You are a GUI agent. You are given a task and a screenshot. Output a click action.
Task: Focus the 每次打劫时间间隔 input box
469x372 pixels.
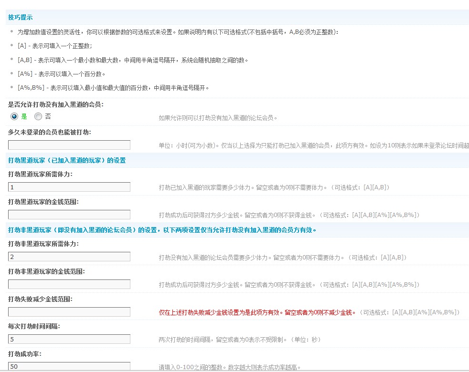pos(69,339)
